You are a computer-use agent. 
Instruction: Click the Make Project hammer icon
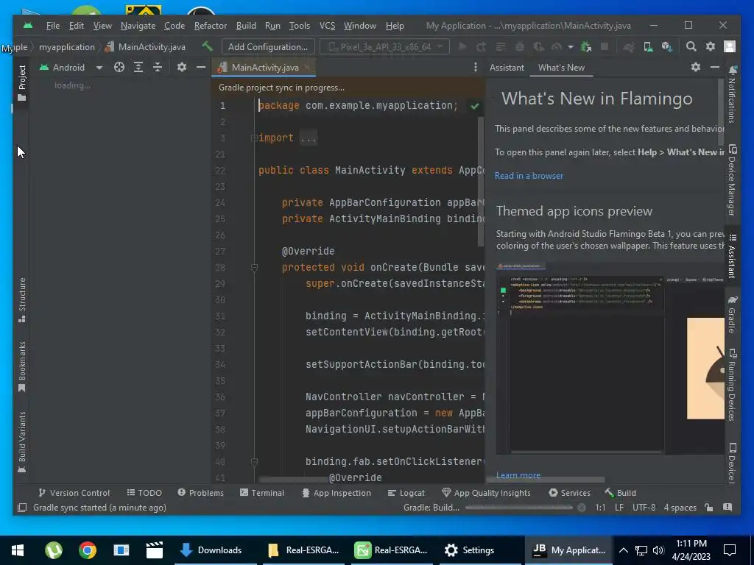(x=207, y=46)
